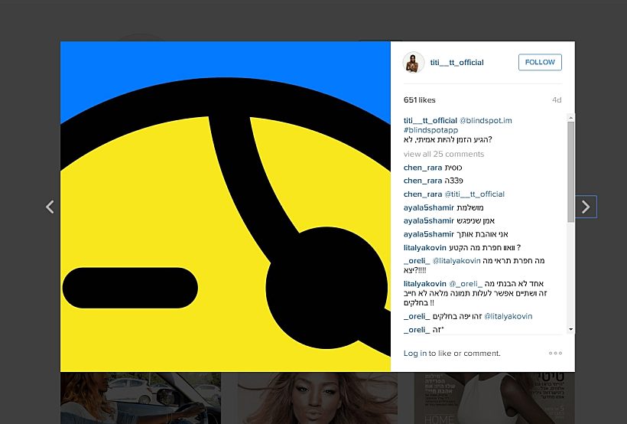Image resolution: width=627 pixels, height=424 pixels.
Task: Open titi__tt_official username in post header
Action: pos(456,63)
